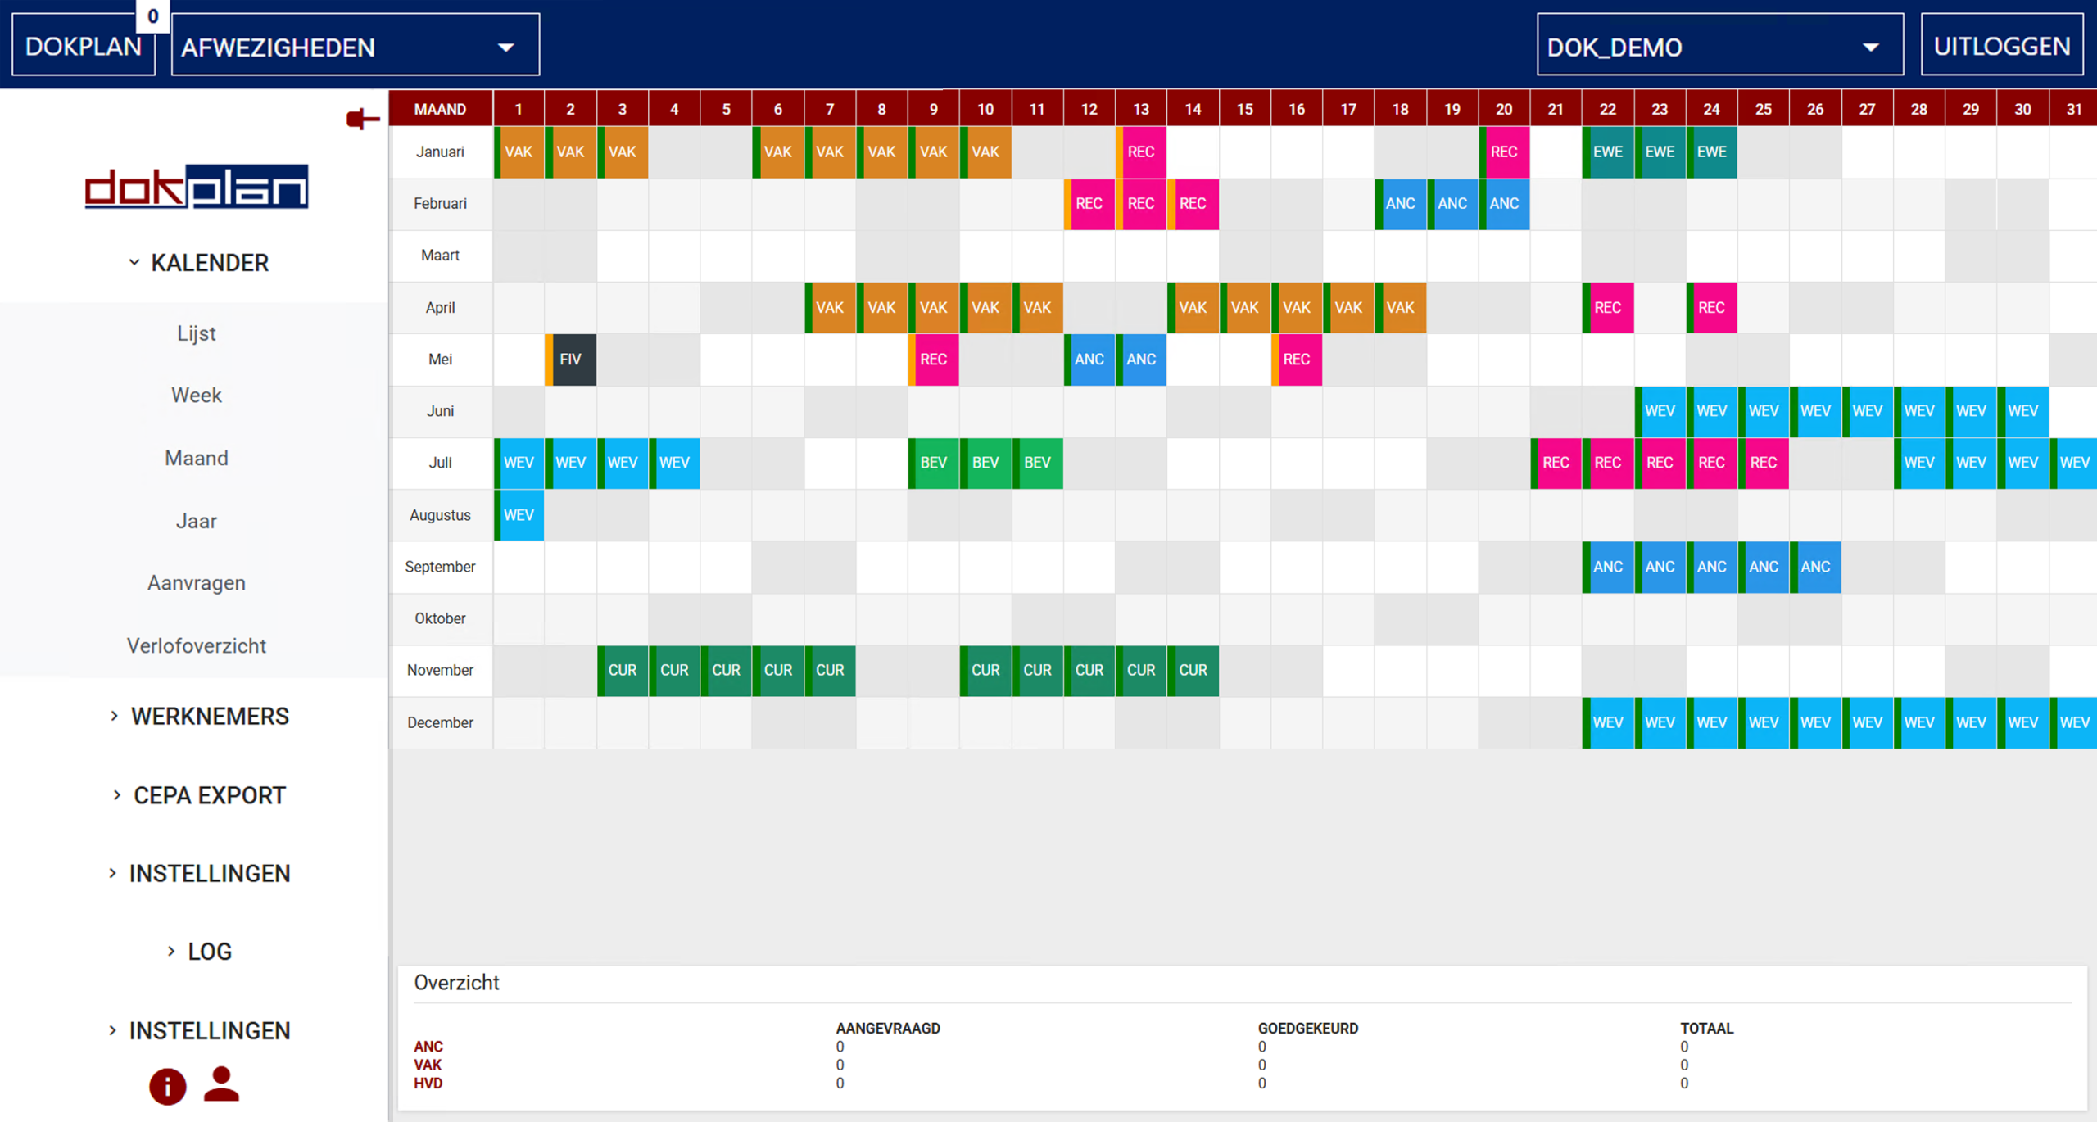Open the Verlofoverzicht menu item

(x=197, y=645)
